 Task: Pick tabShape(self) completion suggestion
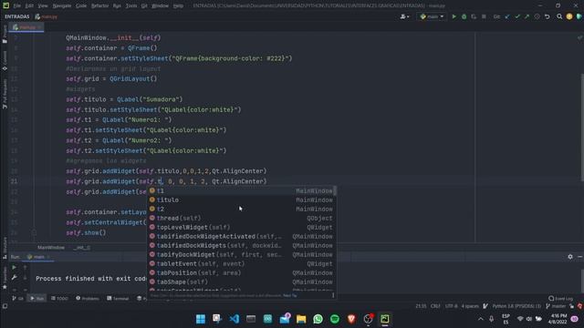(241, 282)
